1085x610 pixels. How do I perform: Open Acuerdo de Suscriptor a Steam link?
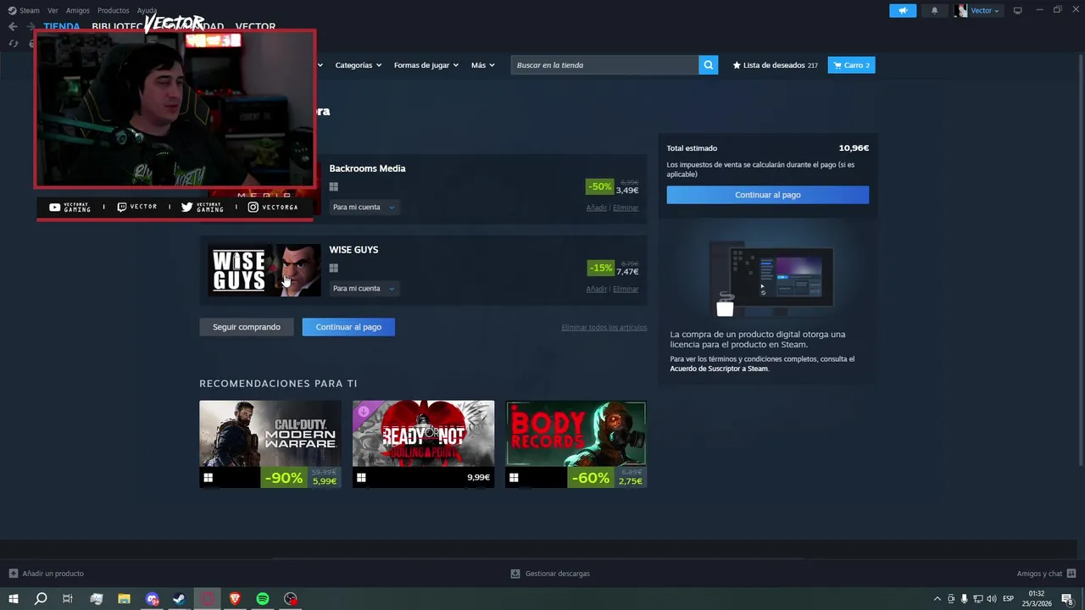pos(719,369)
